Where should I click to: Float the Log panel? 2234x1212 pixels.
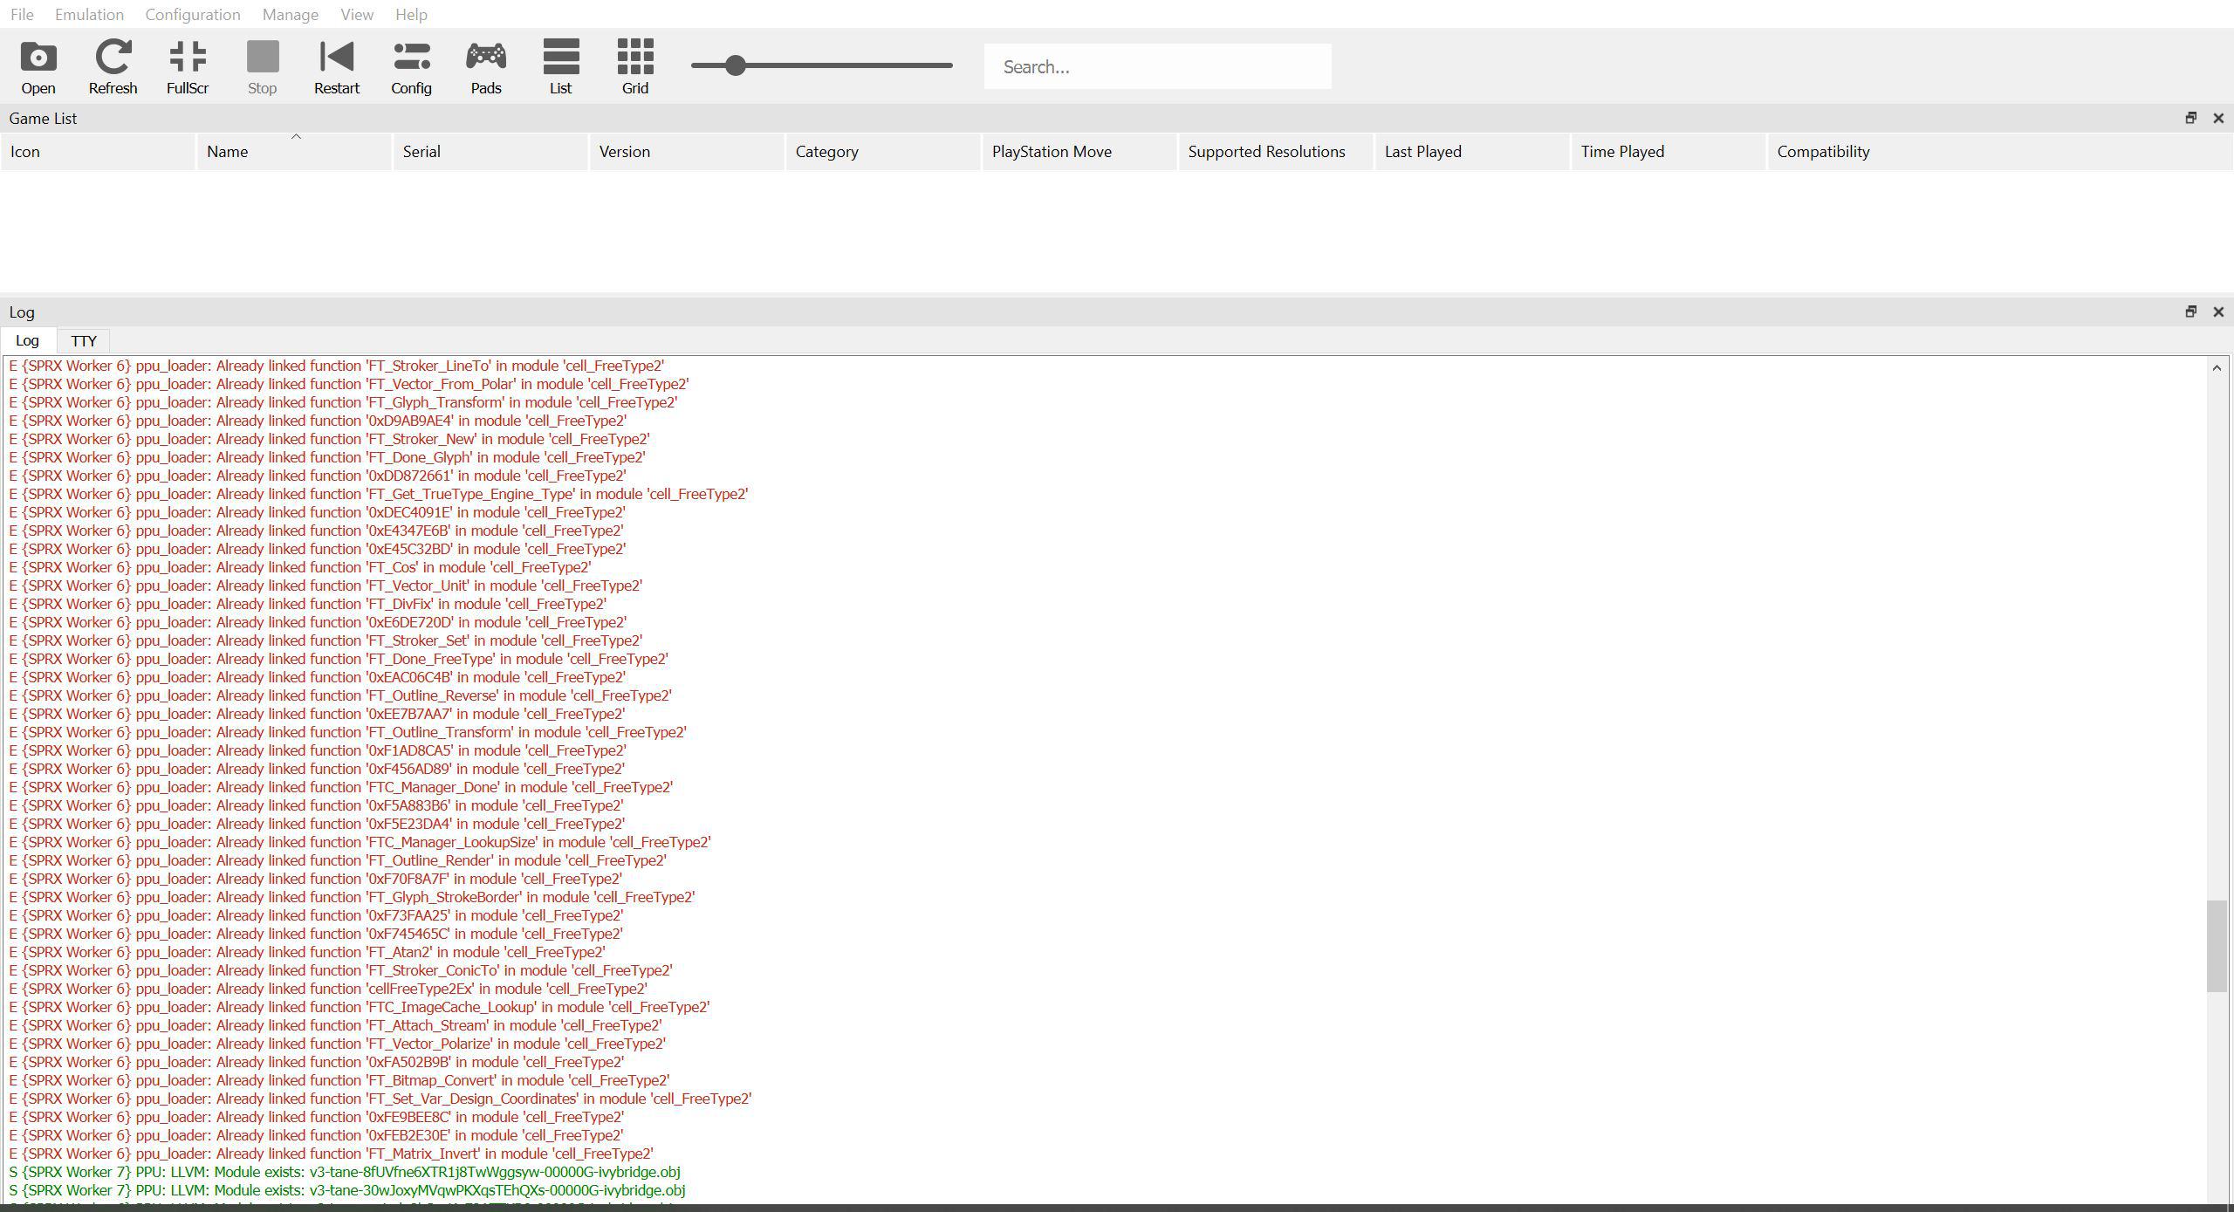pos(2190,312)
